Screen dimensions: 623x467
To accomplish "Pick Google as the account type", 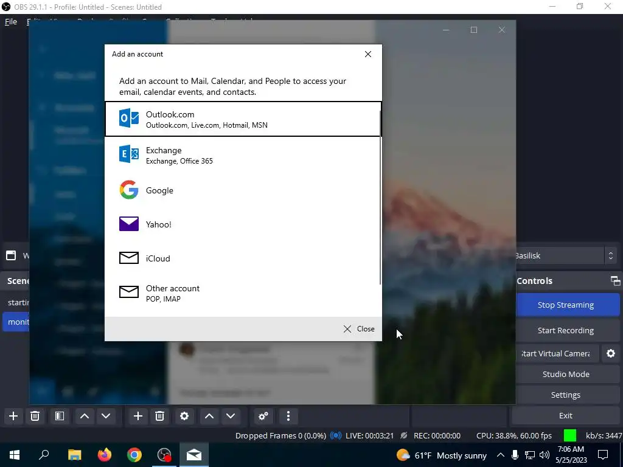I will point(243,190).
